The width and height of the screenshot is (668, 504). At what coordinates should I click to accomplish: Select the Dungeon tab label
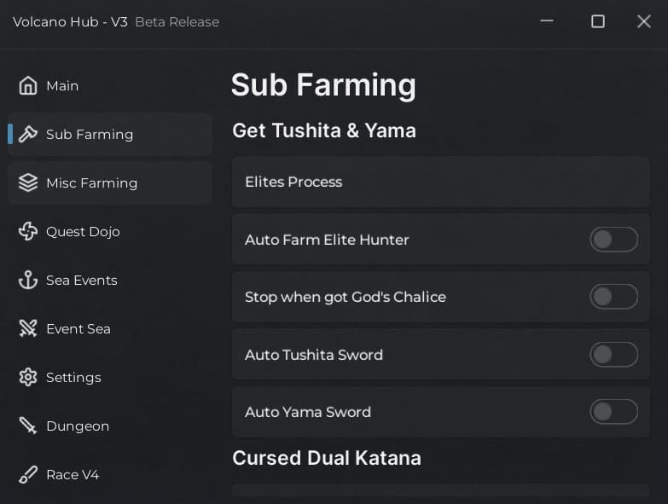(x=78, y=426)
